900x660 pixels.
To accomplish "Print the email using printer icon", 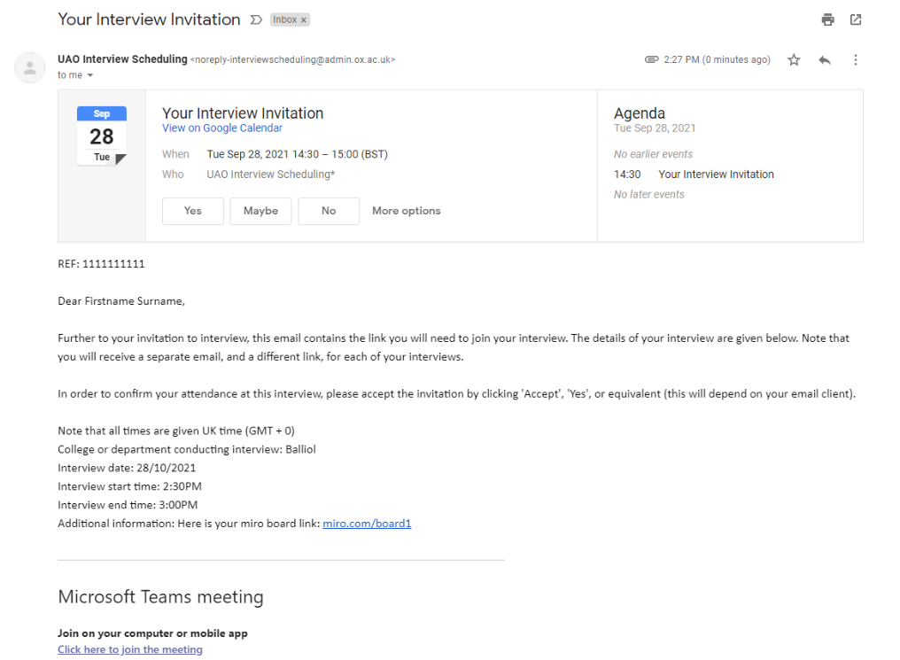I will (827, 20).
